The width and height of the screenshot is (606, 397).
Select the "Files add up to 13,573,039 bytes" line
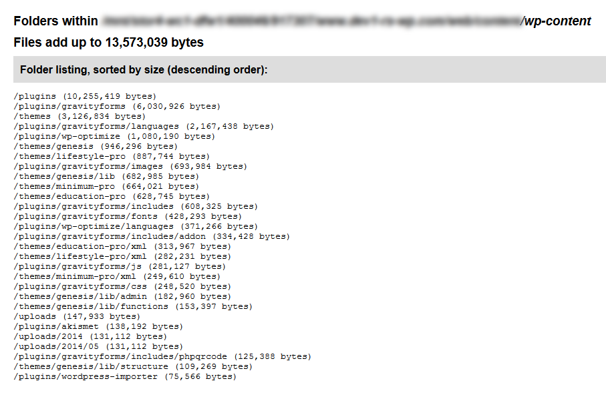tap(109, 42)
